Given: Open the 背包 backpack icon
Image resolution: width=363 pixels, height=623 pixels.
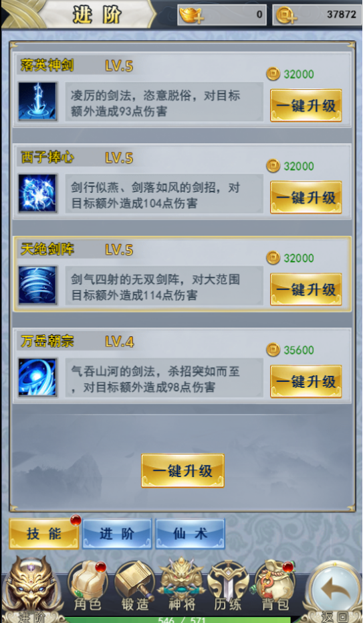Looking at the screenshot, I should (275, 585).
